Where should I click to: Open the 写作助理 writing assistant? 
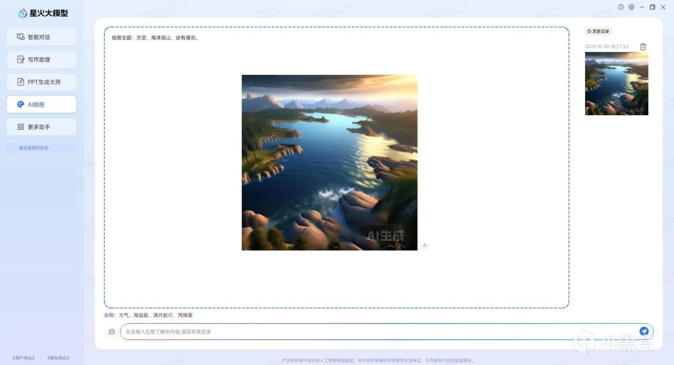pyautogui.click(x=41, y=60)
